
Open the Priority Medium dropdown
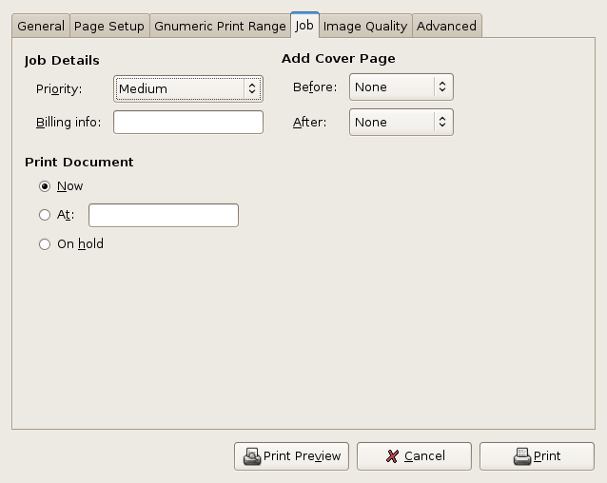click(x=188, y=89)
